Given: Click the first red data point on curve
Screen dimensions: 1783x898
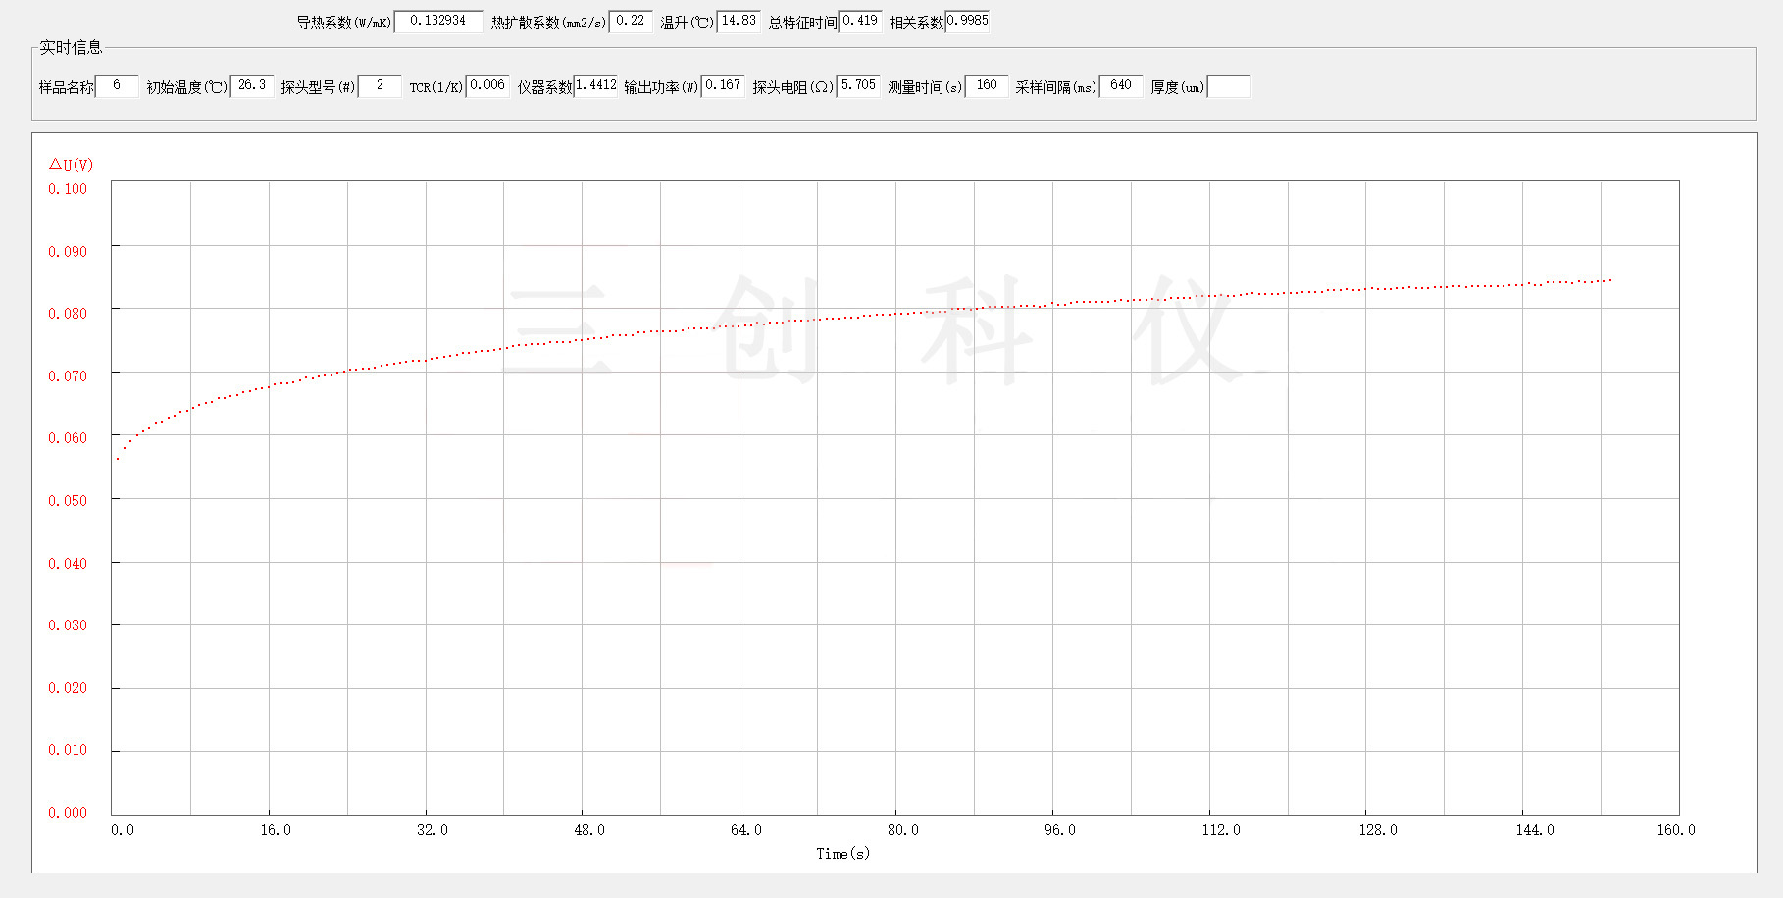Looking at the screenshot, I should 118,459.
